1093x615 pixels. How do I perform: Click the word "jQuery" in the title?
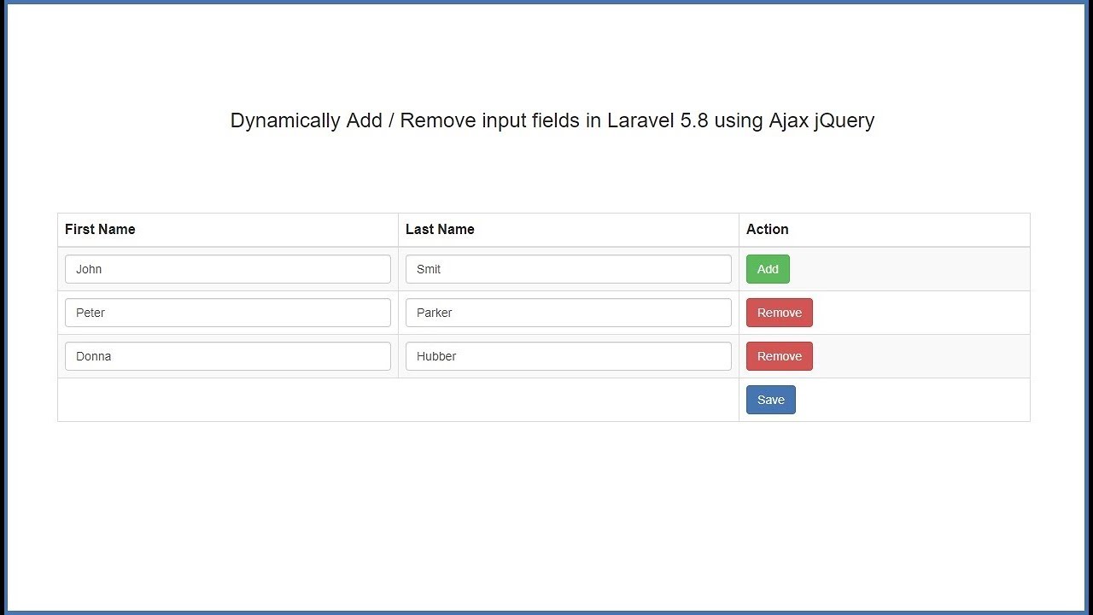click(844, 120)
